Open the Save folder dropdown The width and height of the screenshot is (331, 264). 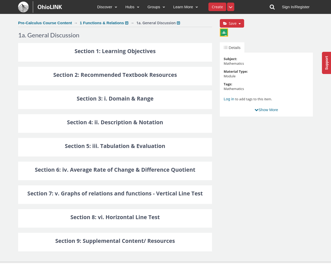(x=232, y=23)
